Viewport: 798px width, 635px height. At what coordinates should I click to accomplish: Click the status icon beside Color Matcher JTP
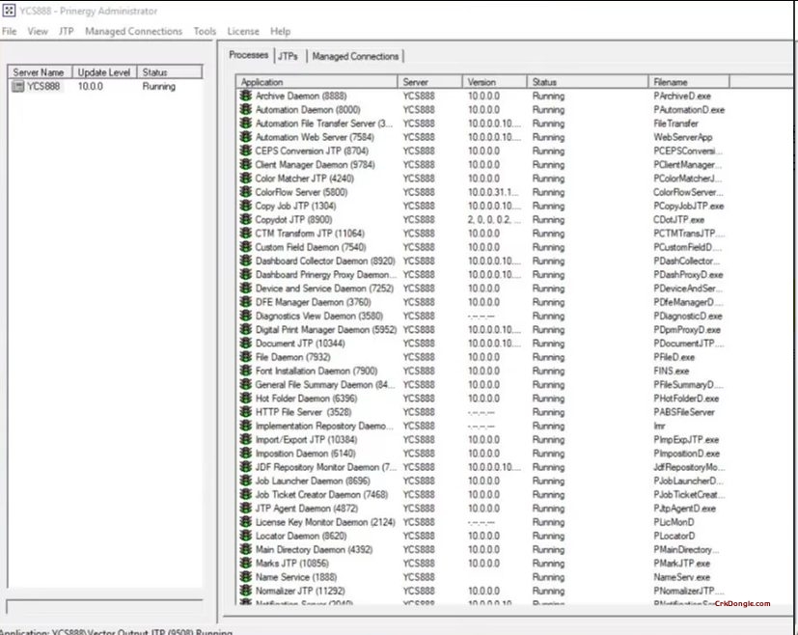click(x=246, y=179)
